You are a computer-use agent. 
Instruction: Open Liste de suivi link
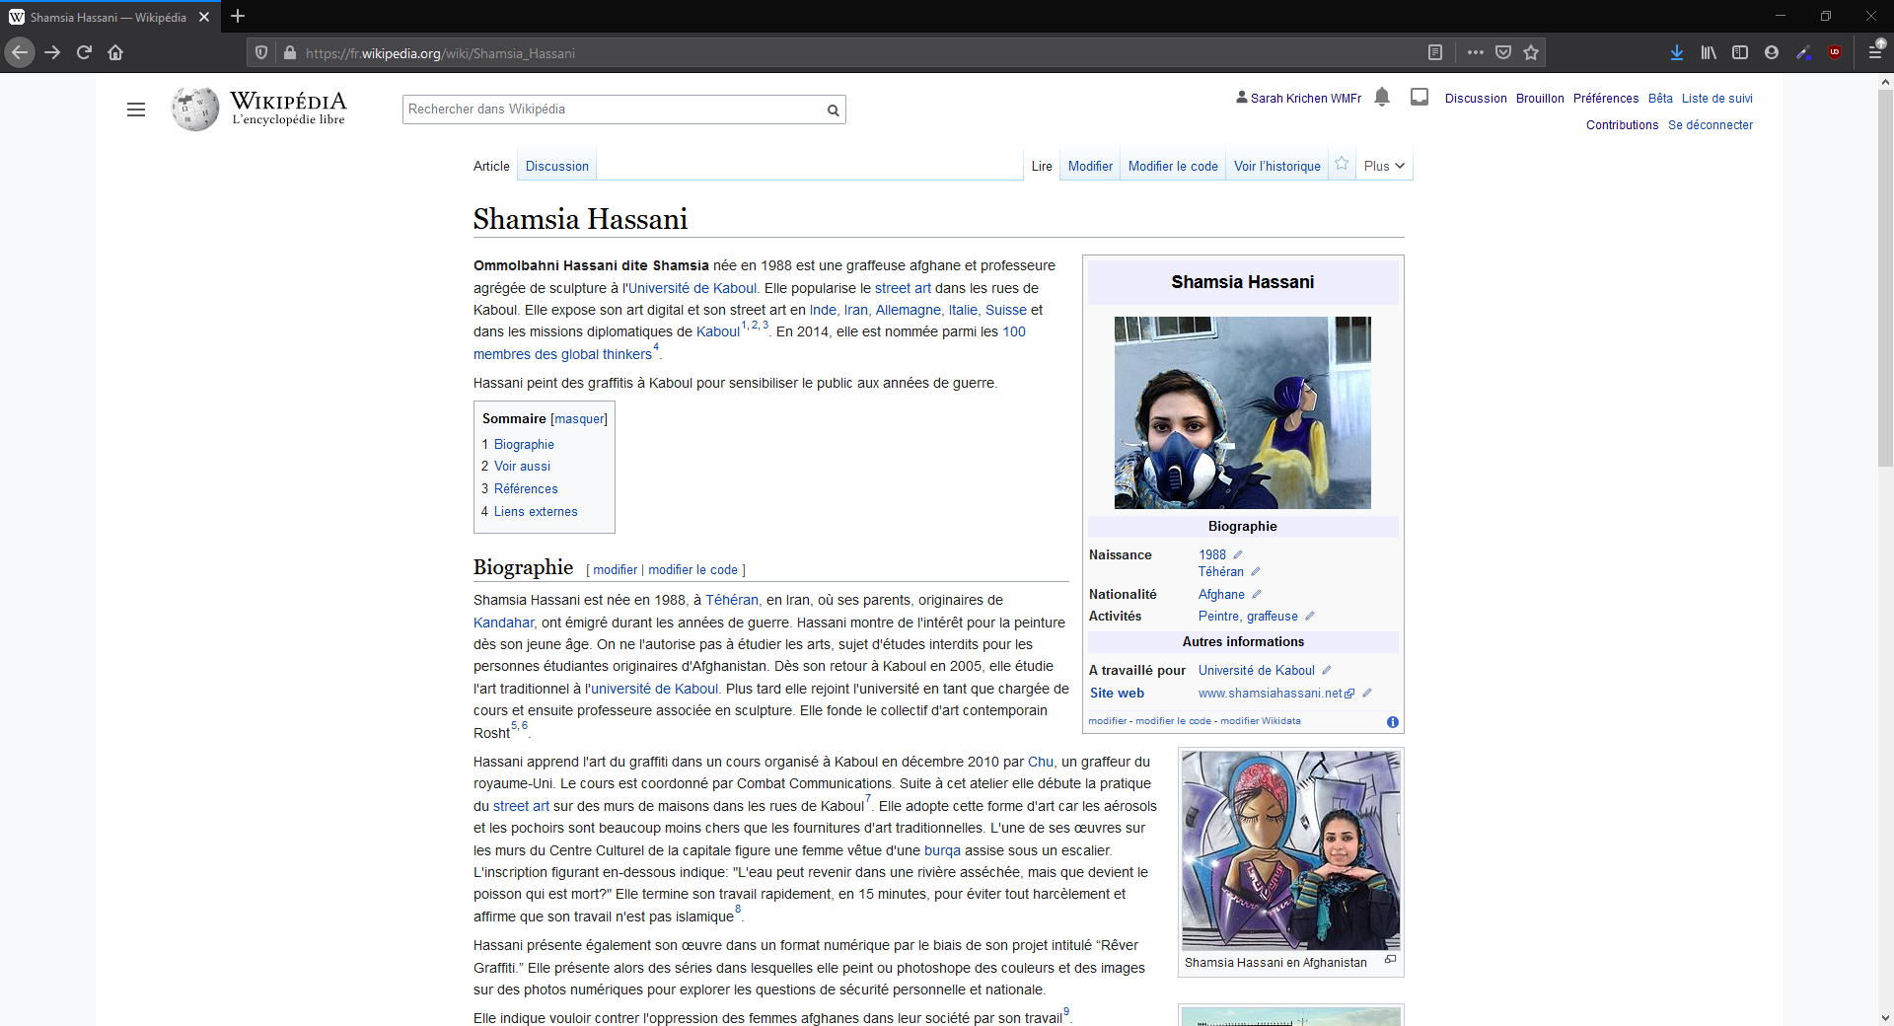(1716, 98)
